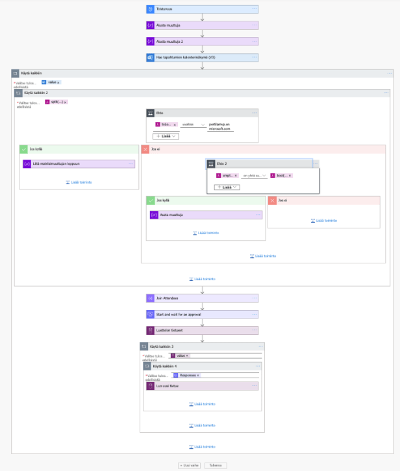Click the Join Attendees action icon
400x471 pixels.
click(x=150, y=298)
